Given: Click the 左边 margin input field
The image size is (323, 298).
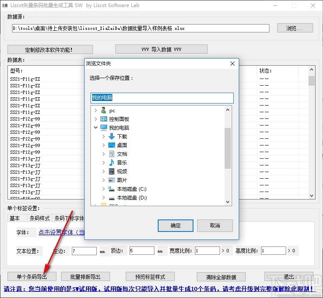Looking at the screenshot, I should (x=84, y=251).
